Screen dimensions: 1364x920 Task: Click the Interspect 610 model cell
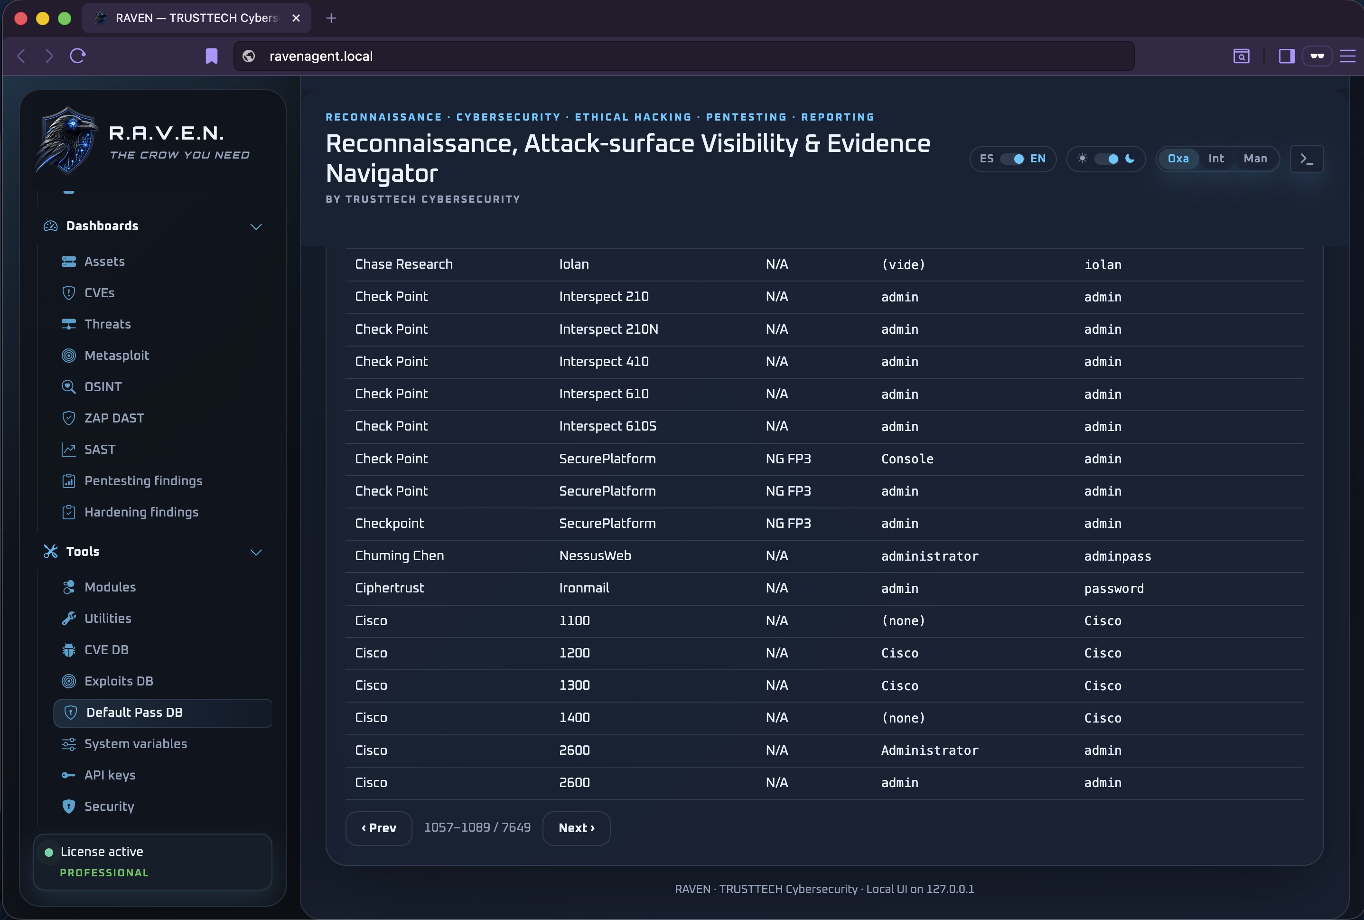point(603,394)
